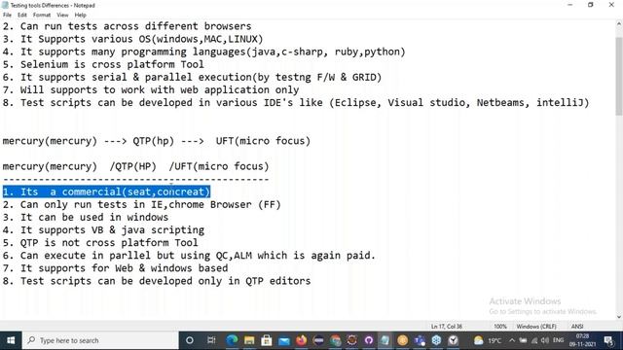The width and height of the screenshot is (623, 350).
Task: Click line "2. Can only run tests in IE,chrome"
Action: (141, 205)
